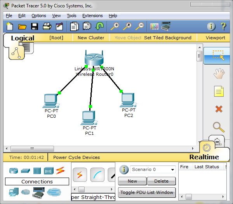233x204 pixels.
Task: Reset zoom with the R magnifier
Action: point(127,26)
